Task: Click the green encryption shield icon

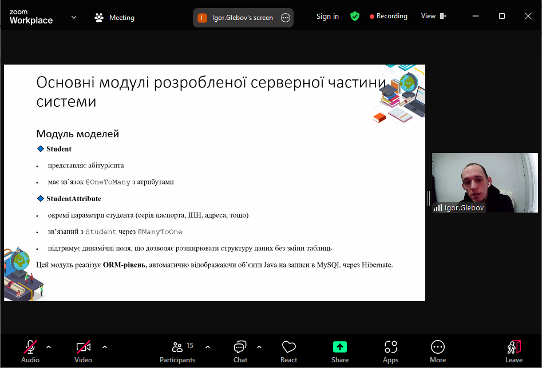Action: click(x=355, y=17)
